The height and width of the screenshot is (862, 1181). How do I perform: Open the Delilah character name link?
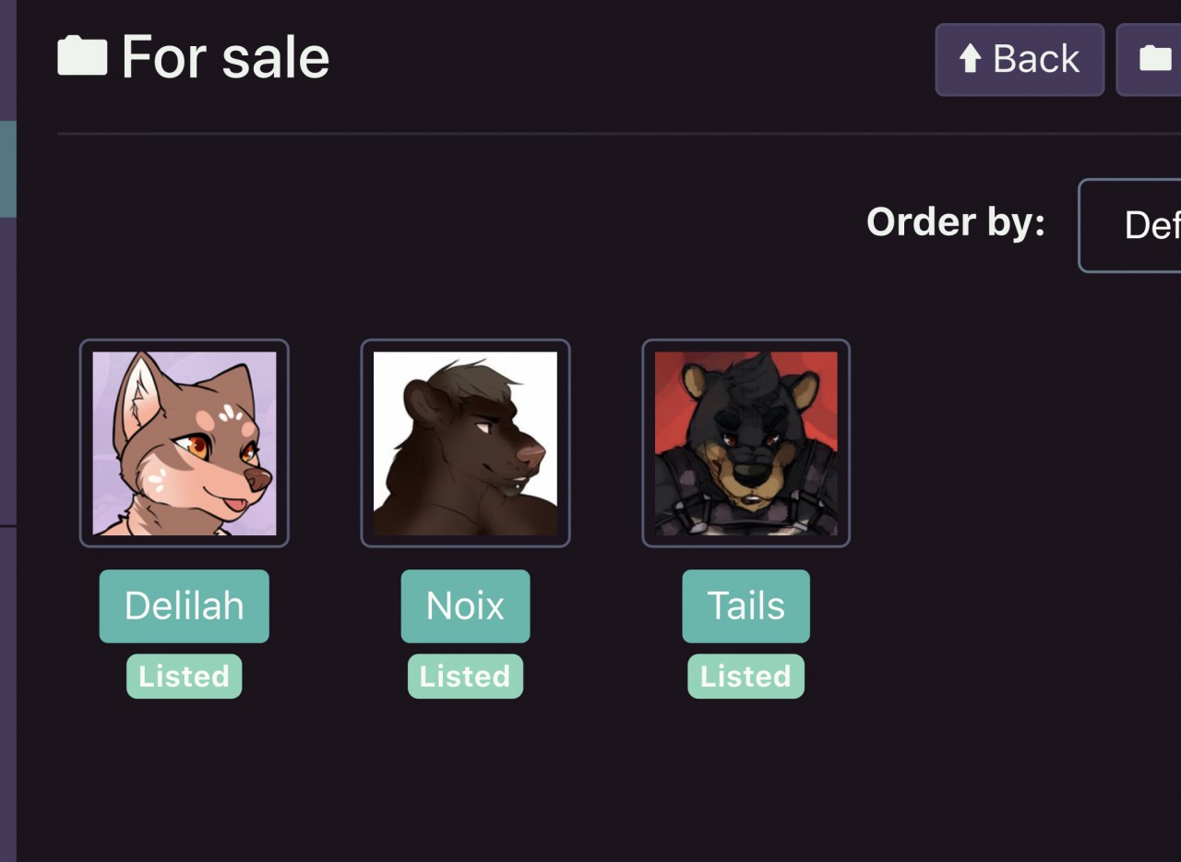[185, 605]
